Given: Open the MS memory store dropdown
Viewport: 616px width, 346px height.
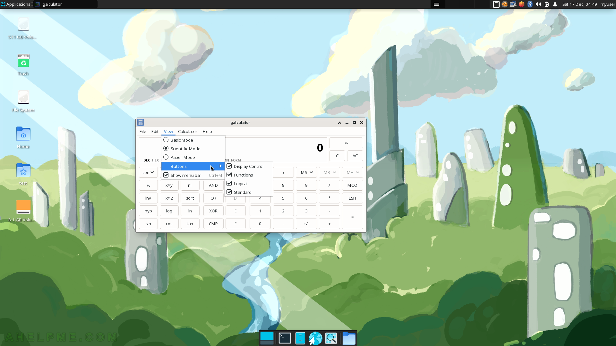Looking at the screenshot, I should click(306, 172).
